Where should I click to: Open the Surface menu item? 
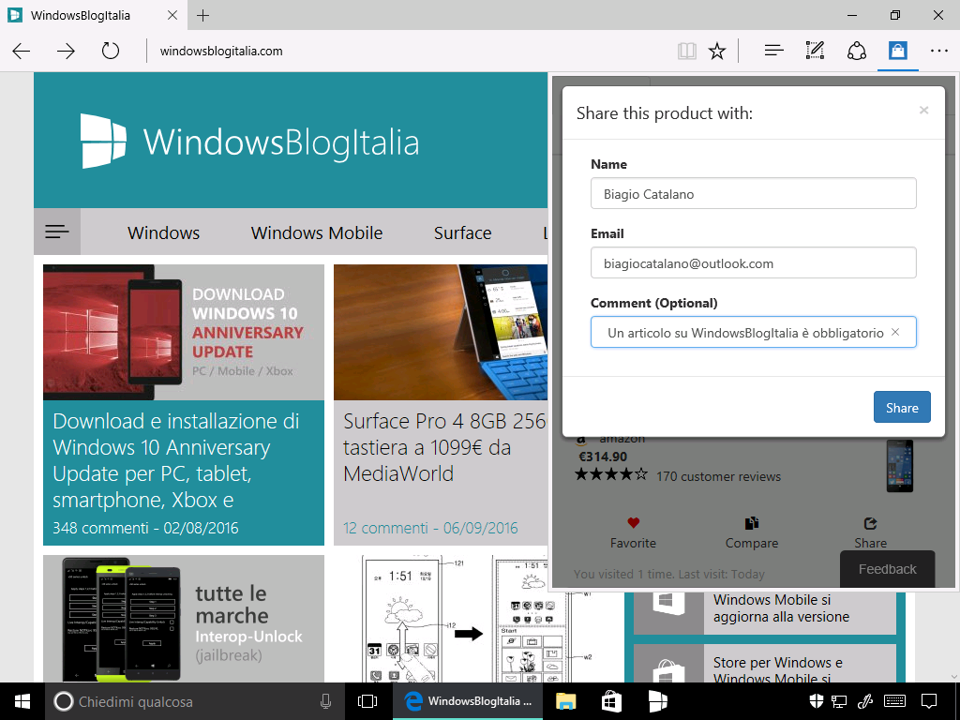coord(463,232)
